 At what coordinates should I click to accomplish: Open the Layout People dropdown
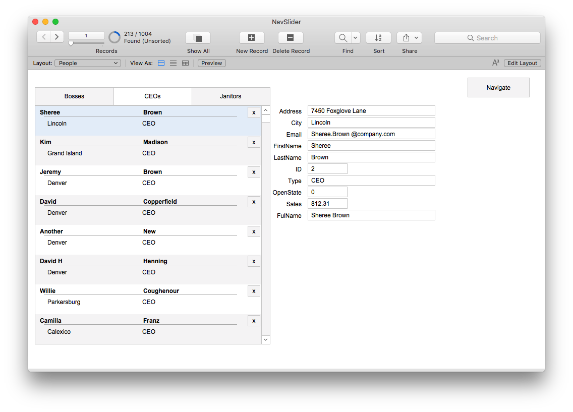(88, 63)
